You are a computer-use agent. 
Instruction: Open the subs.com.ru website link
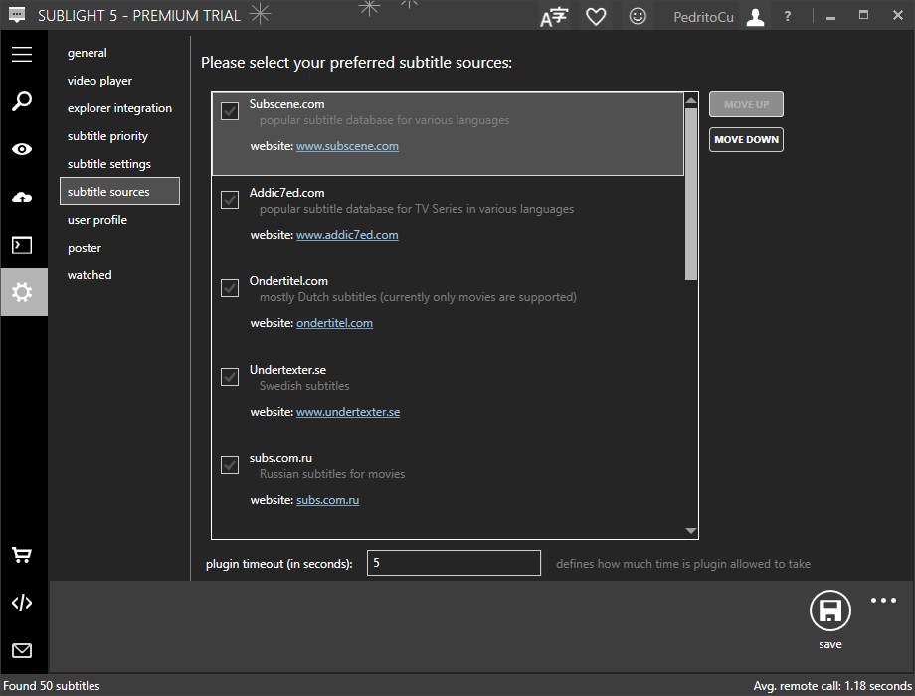coord(327,500)
